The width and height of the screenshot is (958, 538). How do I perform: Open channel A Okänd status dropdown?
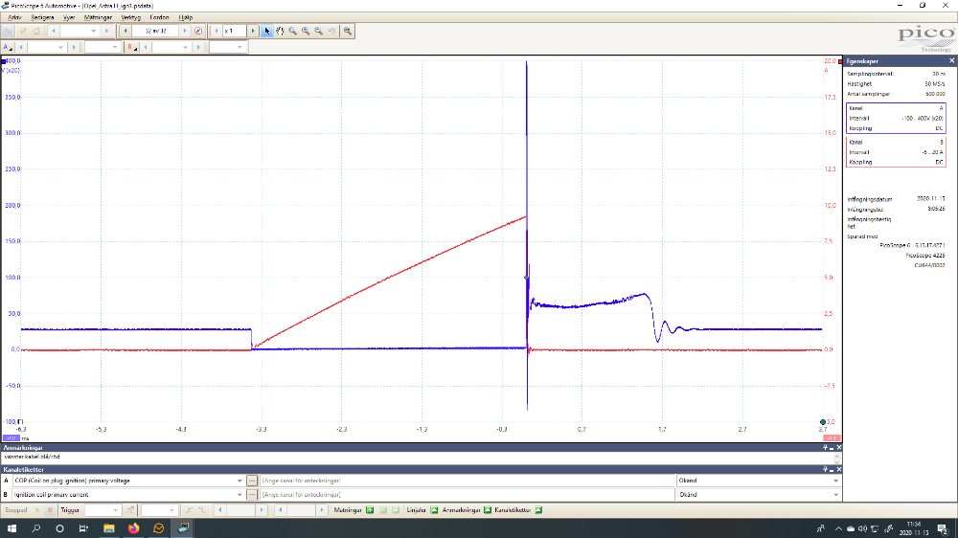[835, 481]
